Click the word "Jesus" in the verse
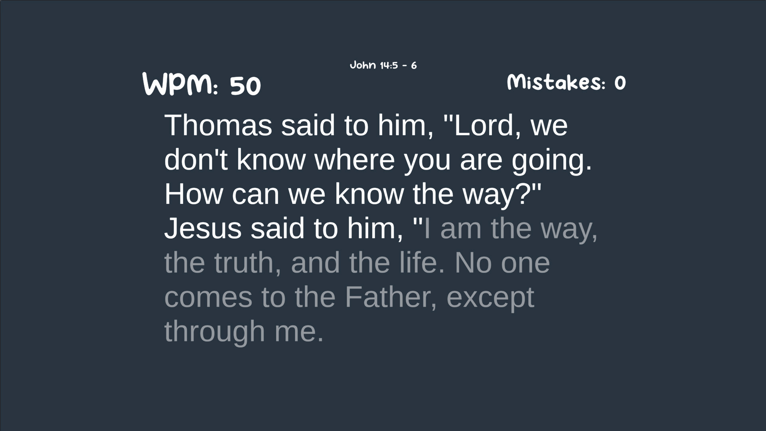 203,229
